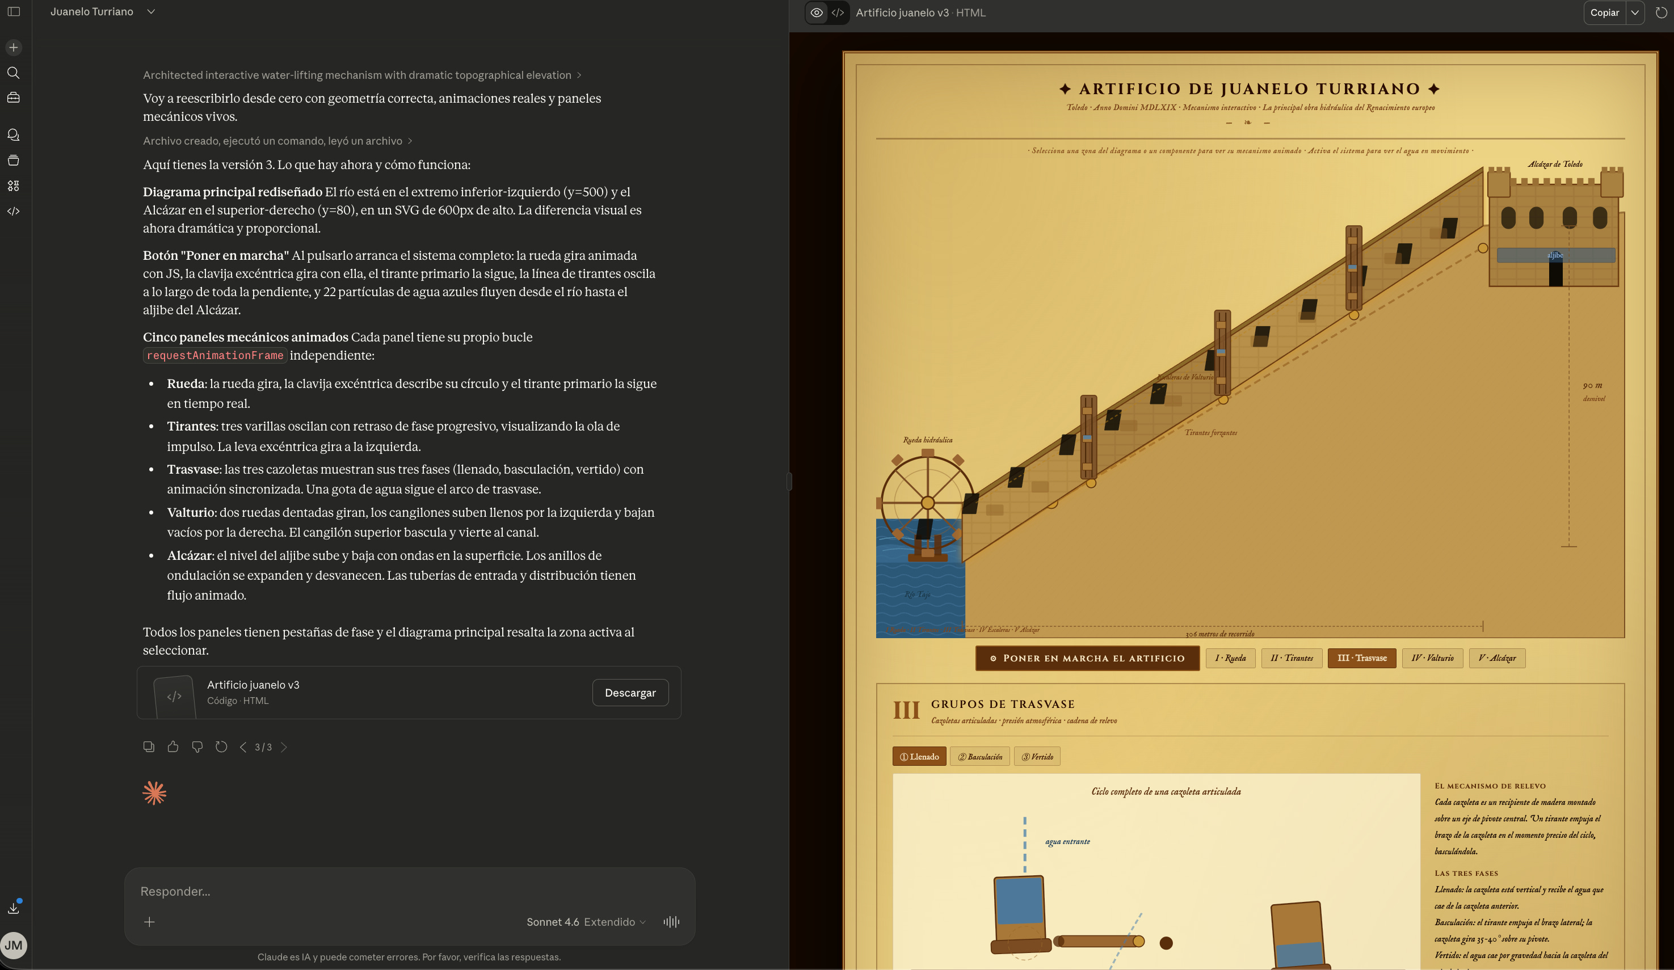Click the Descargar button

click(630, 693)
